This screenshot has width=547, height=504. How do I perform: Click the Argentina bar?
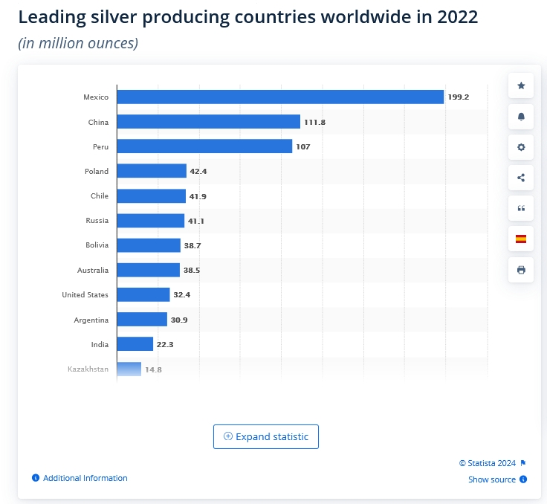point(142,319)
